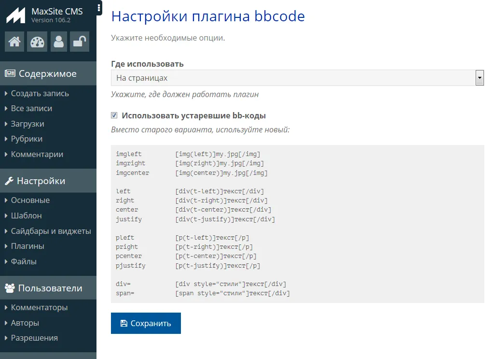The height and width of the screenshot is (359, 494).
Task: Open the Шаблон settings link
Action: [26, 215]
